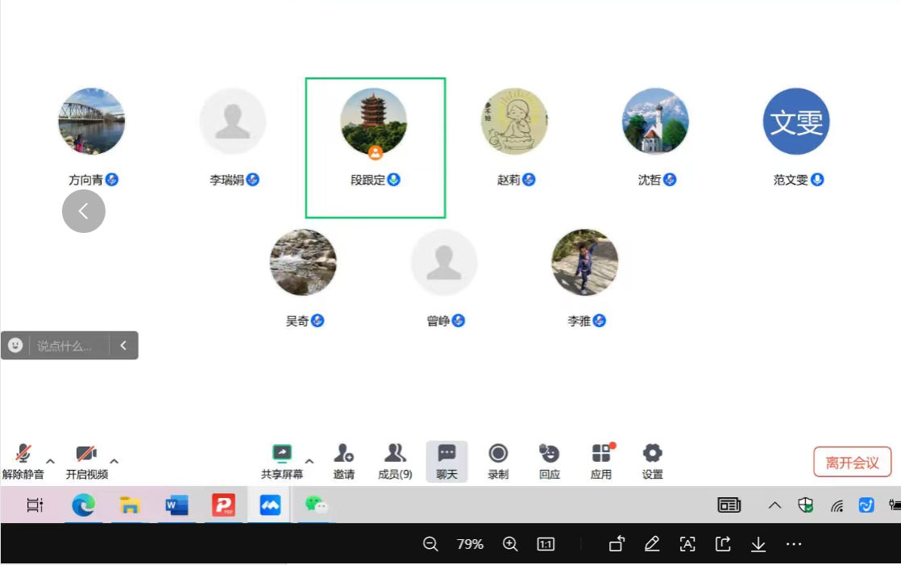Open the 回应 reactions icon

(x=550, y=461)
